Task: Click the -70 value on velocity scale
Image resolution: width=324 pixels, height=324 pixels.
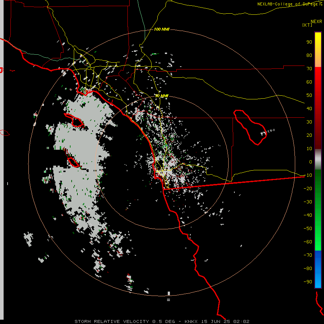Action: (x=308, y=255)
